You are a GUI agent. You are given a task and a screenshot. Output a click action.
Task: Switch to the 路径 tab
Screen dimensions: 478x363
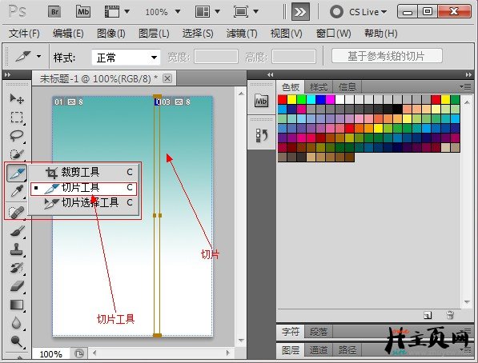coord(347,350)
